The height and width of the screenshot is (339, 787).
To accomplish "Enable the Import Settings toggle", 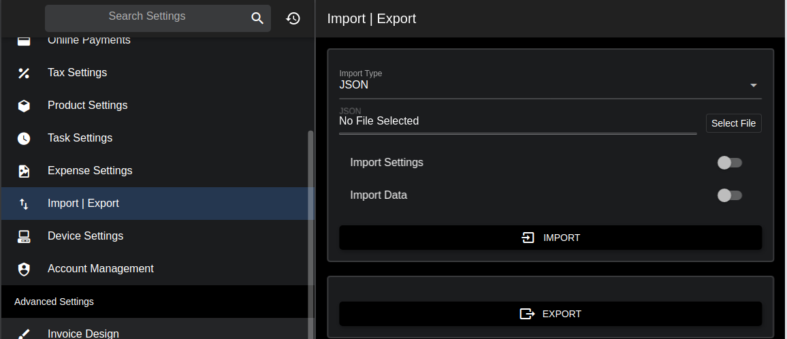I will coord(729,163).
